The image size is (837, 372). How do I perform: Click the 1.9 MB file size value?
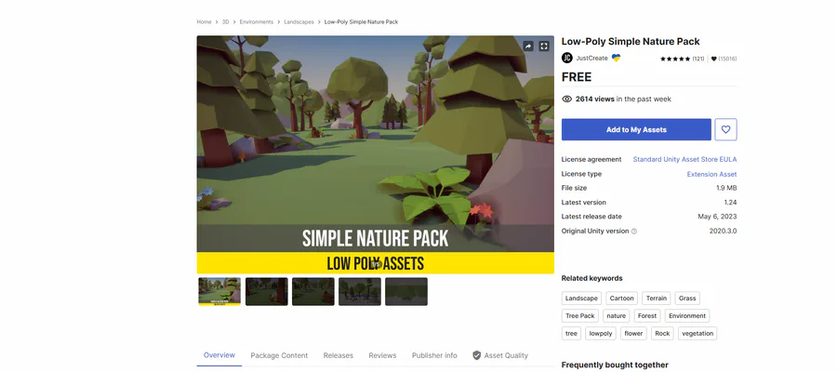click(726, 189)
